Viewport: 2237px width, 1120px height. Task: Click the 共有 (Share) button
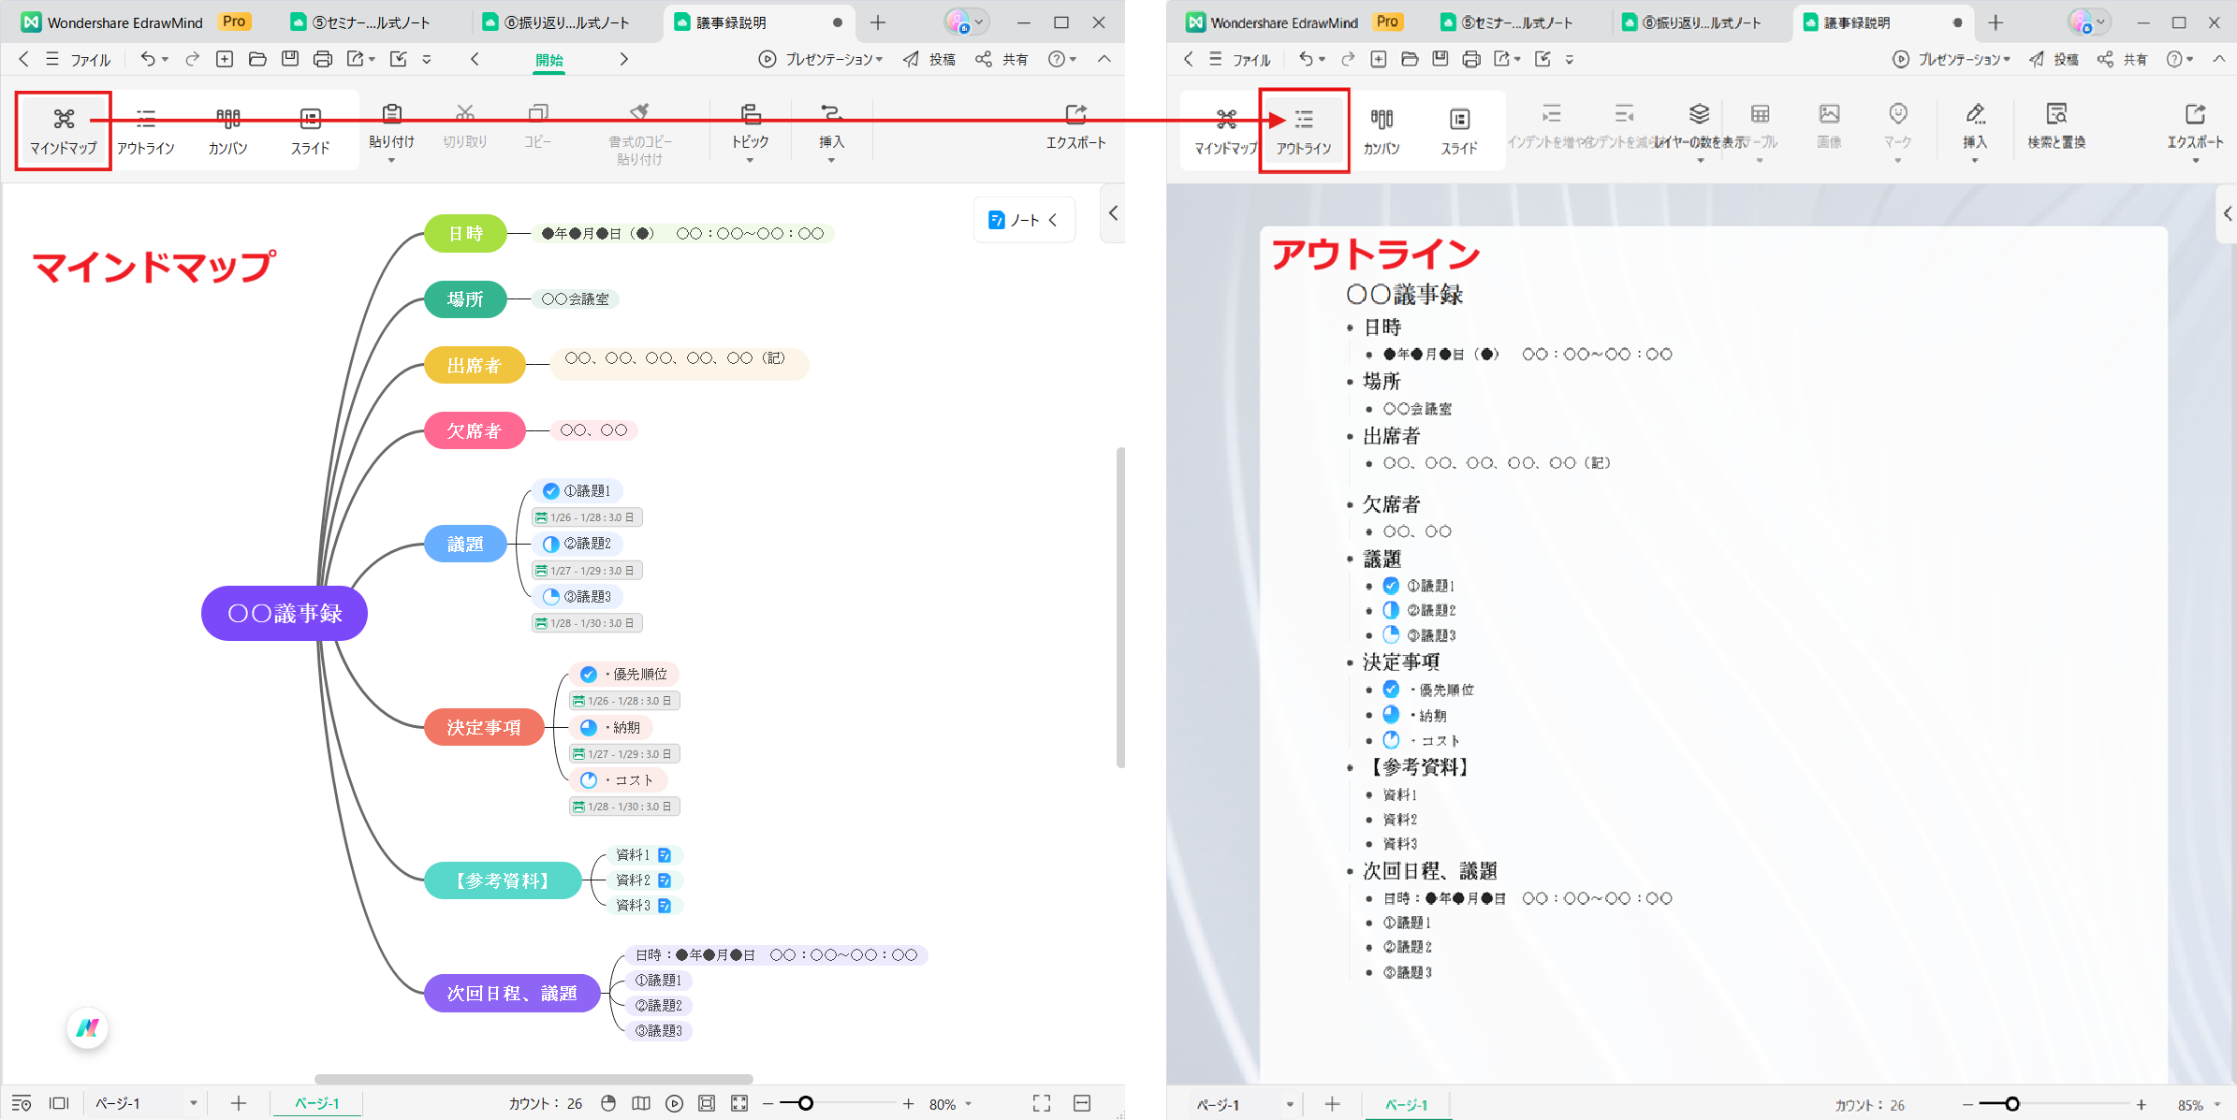point(1002,59)
